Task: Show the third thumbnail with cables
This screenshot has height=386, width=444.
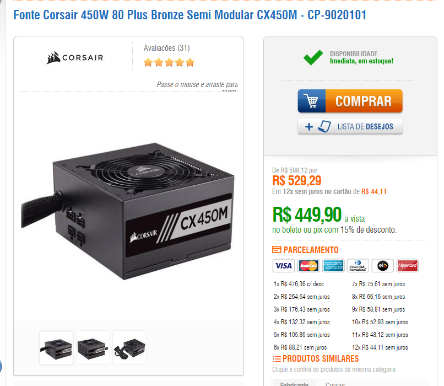Action: click(x=129, y=347)
